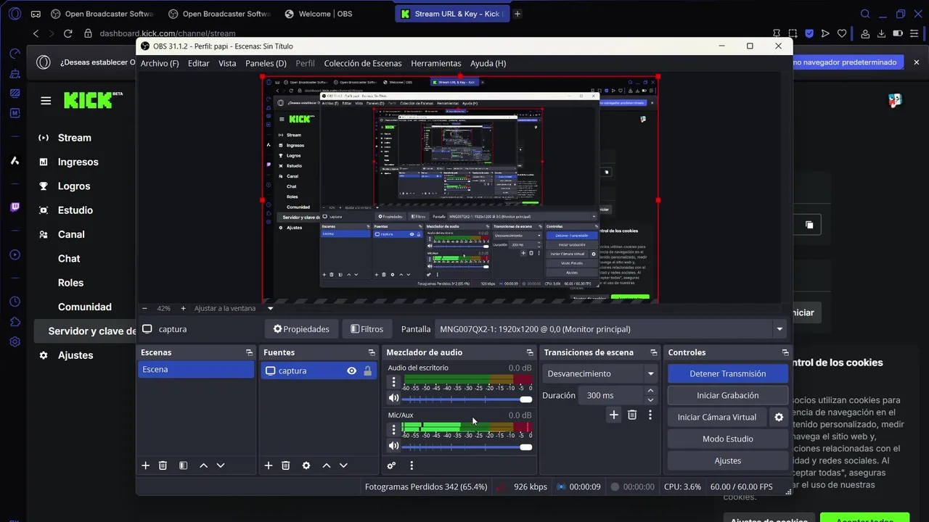Undock the Mezclador de audio panel
The height and width of the screenshot is (522, 929).
pos(529,352)
